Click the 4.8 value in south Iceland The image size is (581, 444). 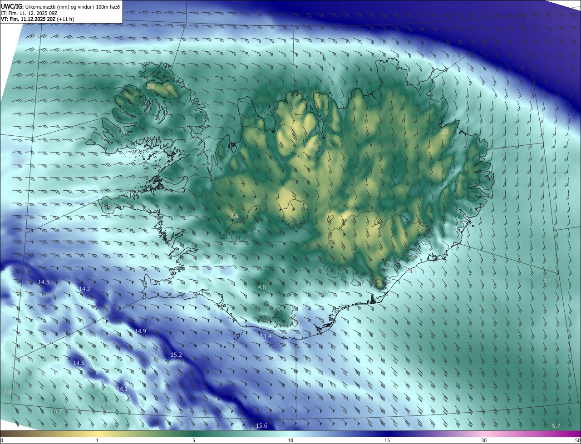262,287
